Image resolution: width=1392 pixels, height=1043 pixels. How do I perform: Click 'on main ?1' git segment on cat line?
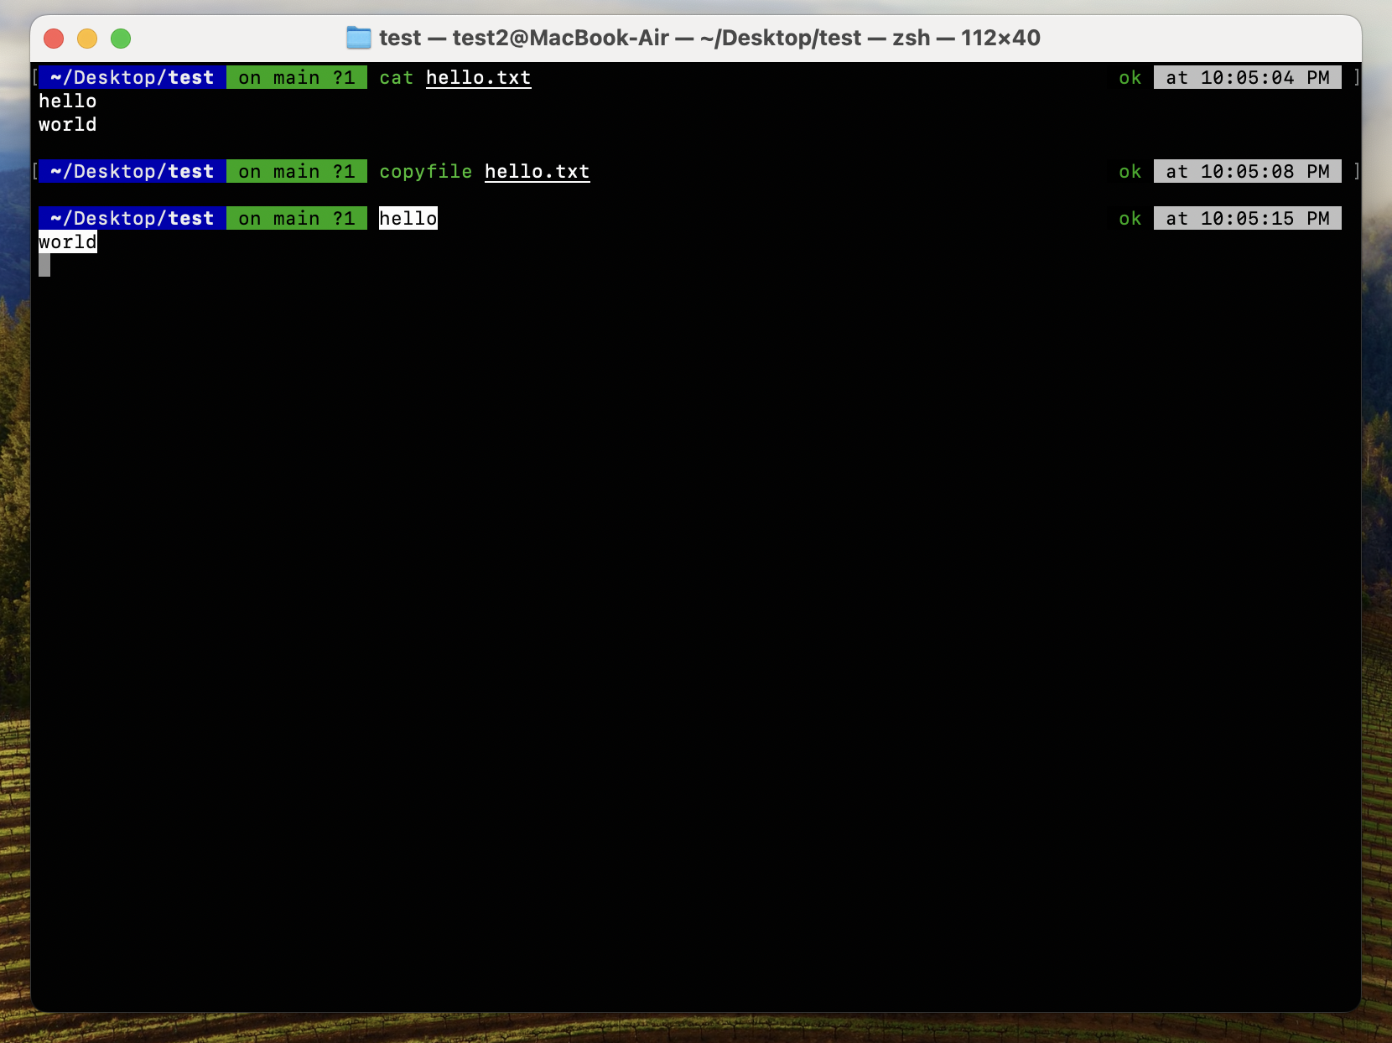pos(297,77)
